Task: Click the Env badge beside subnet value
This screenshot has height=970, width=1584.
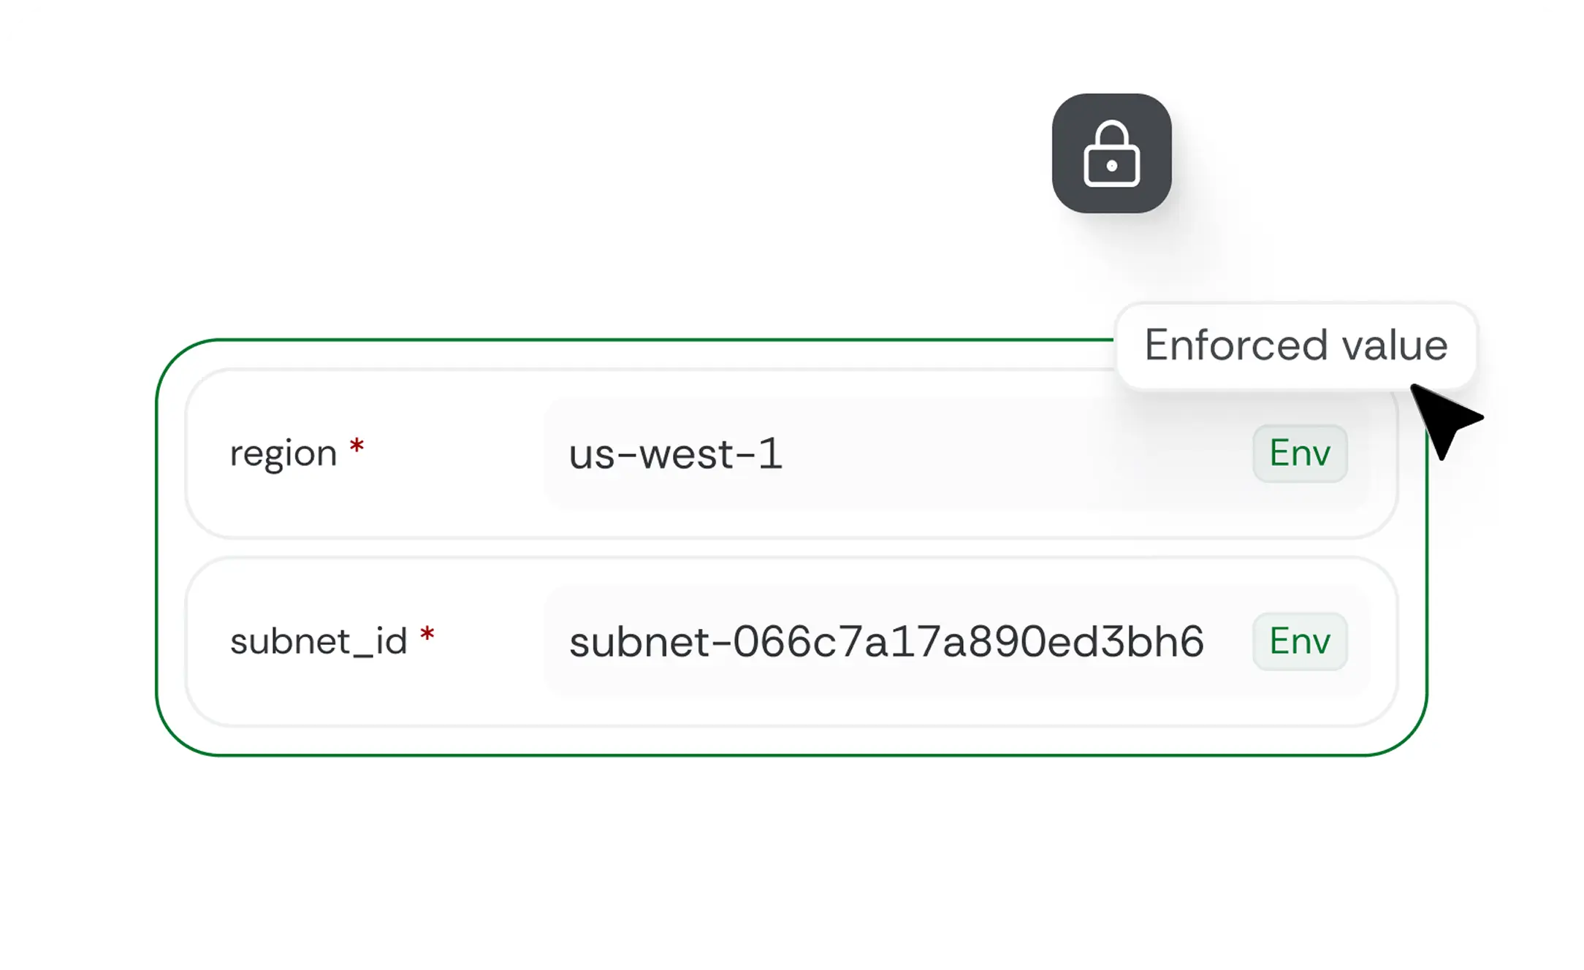Action: tap(1300, 641)
